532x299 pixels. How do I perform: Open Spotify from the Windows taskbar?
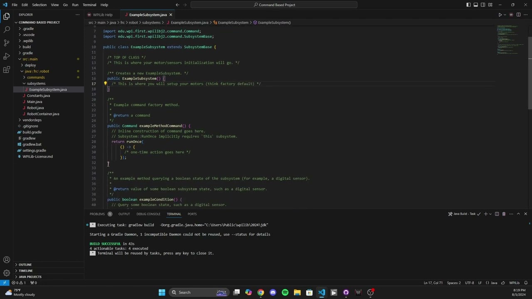[285, 292]
